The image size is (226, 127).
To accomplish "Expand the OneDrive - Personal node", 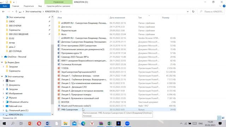I will click(x=2, y=57).
